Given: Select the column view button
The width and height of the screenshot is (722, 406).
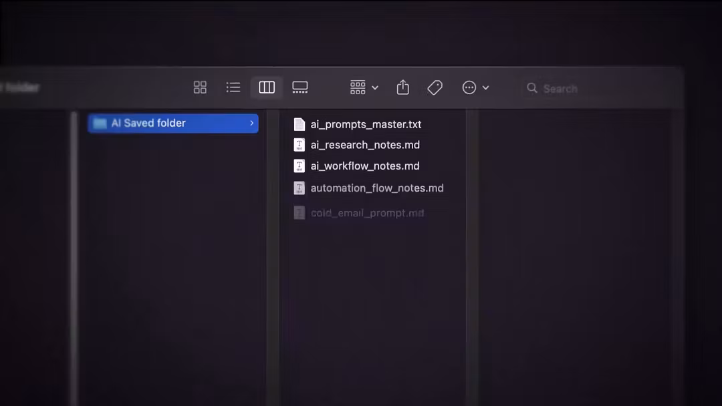Looking at the screenshot, I should (267, 87).
